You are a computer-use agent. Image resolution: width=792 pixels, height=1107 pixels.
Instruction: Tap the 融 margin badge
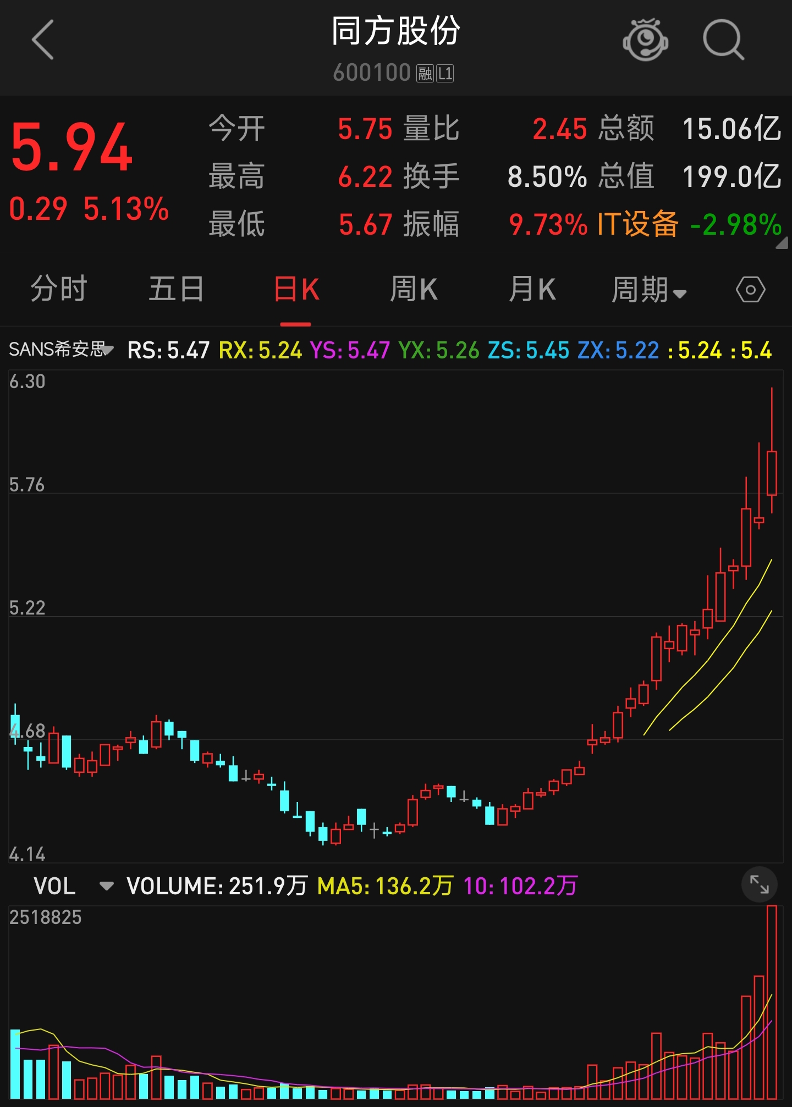pyautogui.click(x=425, y=73)
